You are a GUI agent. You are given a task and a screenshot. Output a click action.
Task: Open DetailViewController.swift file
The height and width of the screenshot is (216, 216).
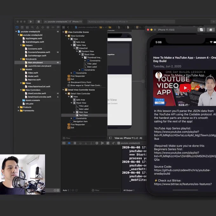[x=39, y=97]
